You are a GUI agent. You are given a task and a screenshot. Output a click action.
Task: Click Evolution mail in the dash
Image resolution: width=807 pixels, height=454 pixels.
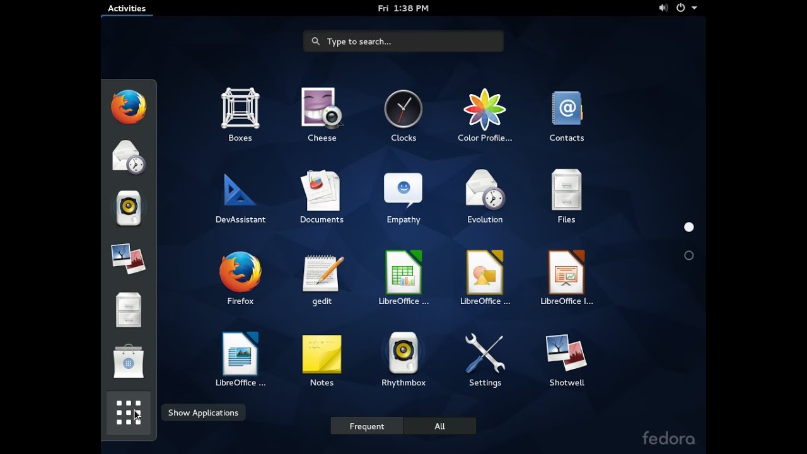tap(129, 157)
